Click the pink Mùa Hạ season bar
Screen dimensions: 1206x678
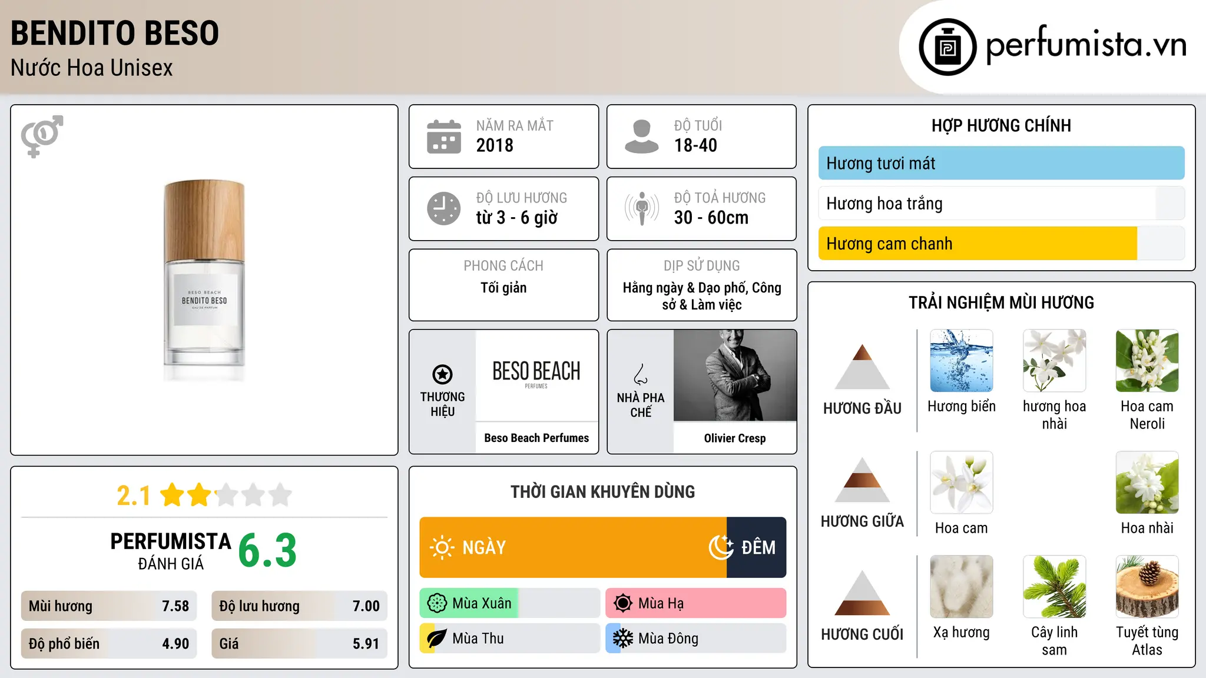[696, 603]
